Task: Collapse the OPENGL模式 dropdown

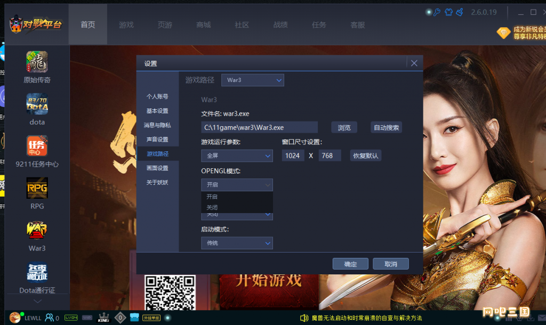Action: [x=237, y=185]
